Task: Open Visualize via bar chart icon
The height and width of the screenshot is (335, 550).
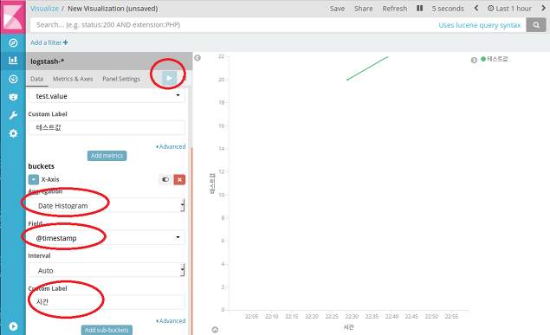Action: pos(13,61)
